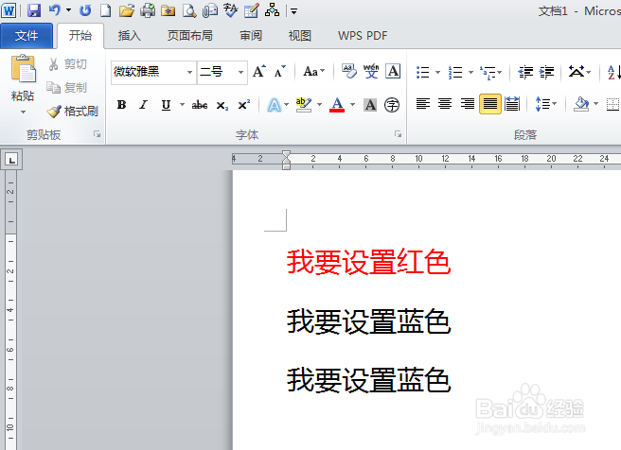Toggle Subscript formatting
621x450 pixels.
pos(222,105)
